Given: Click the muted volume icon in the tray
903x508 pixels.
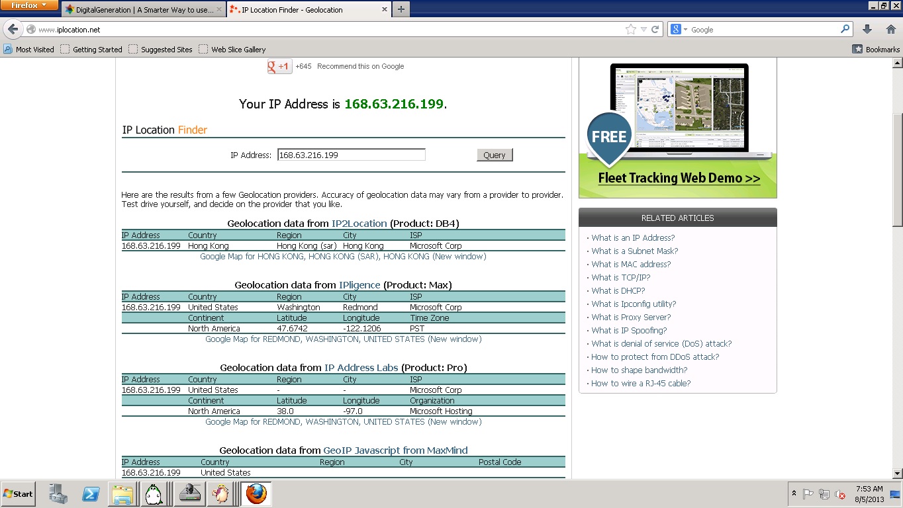Looking at the screenshot, I should click(x=840, y=494).
